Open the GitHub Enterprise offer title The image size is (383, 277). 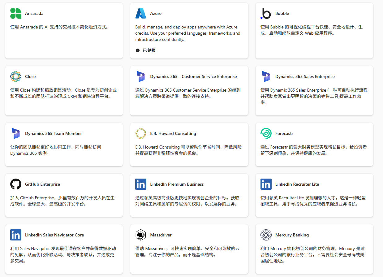click(x=43, y=184)
